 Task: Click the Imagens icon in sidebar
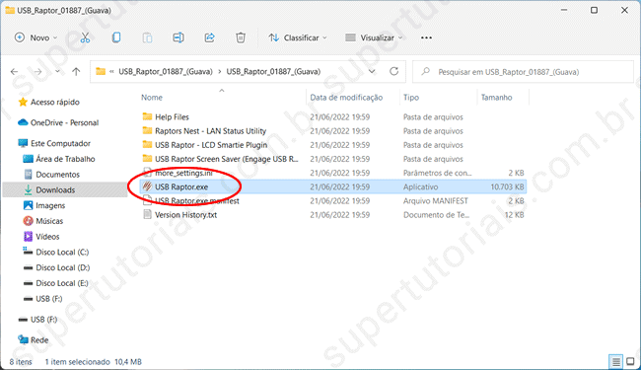28,205
